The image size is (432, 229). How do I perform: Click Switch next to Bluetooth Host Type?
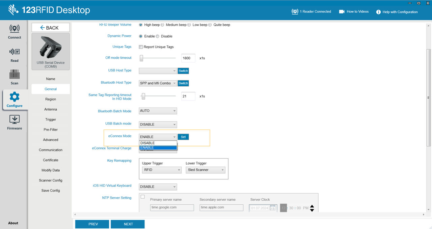[183, 83]
